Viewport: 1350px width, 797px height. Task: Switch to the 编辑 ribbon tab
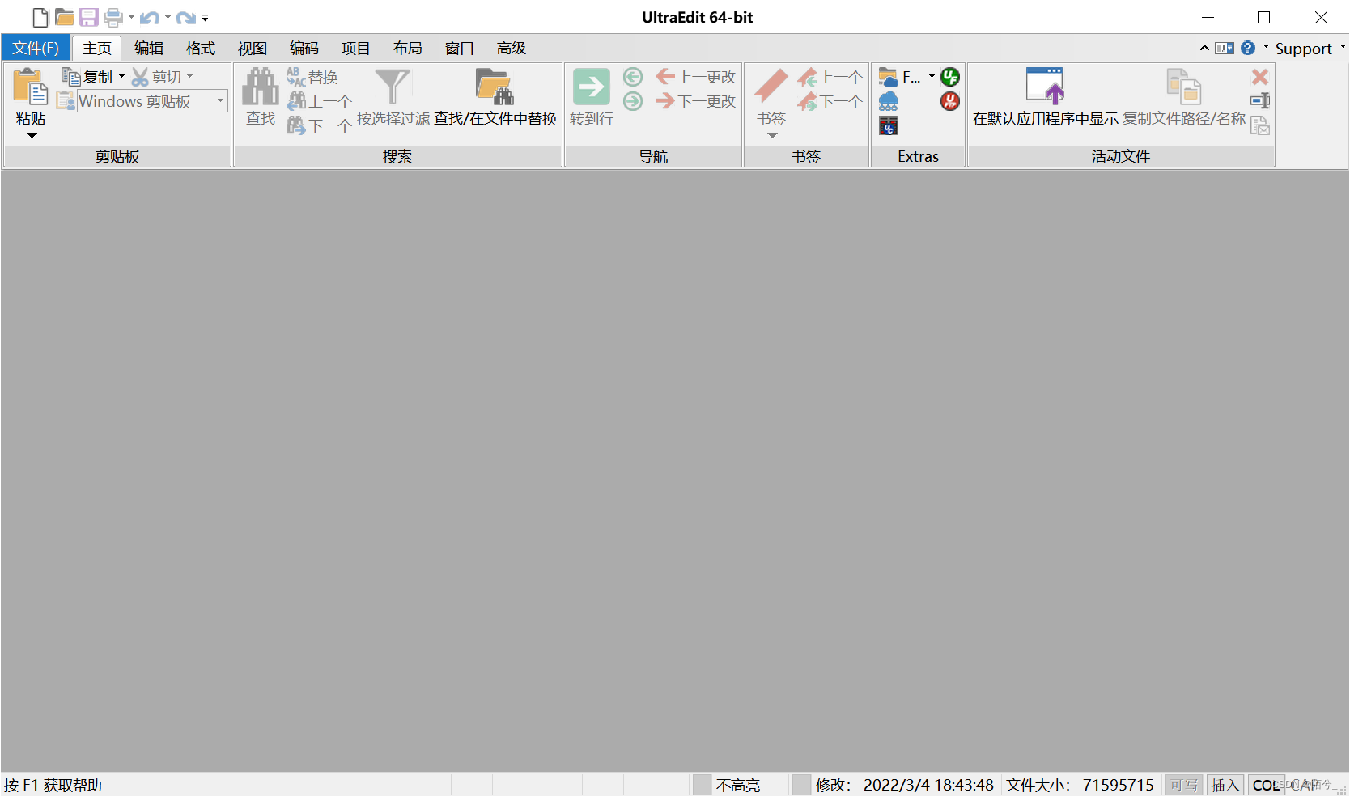pos(149,48)
